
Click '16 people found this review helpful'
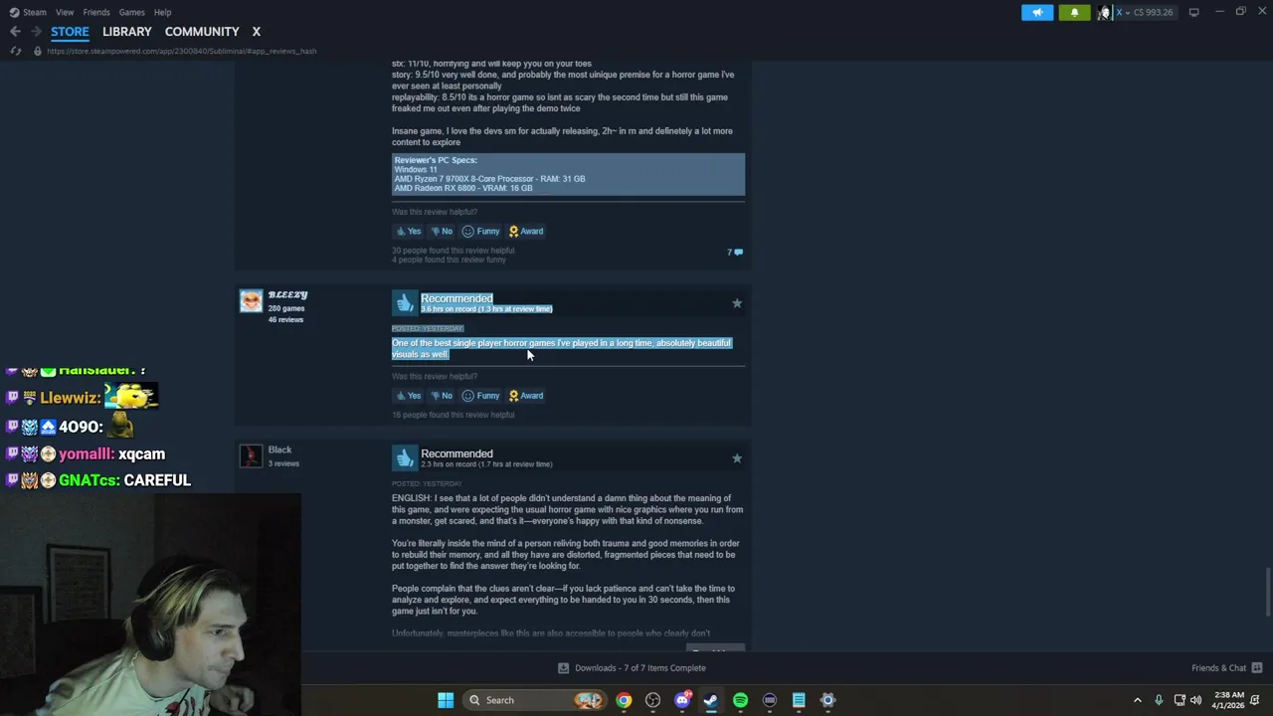pos(454,415)
